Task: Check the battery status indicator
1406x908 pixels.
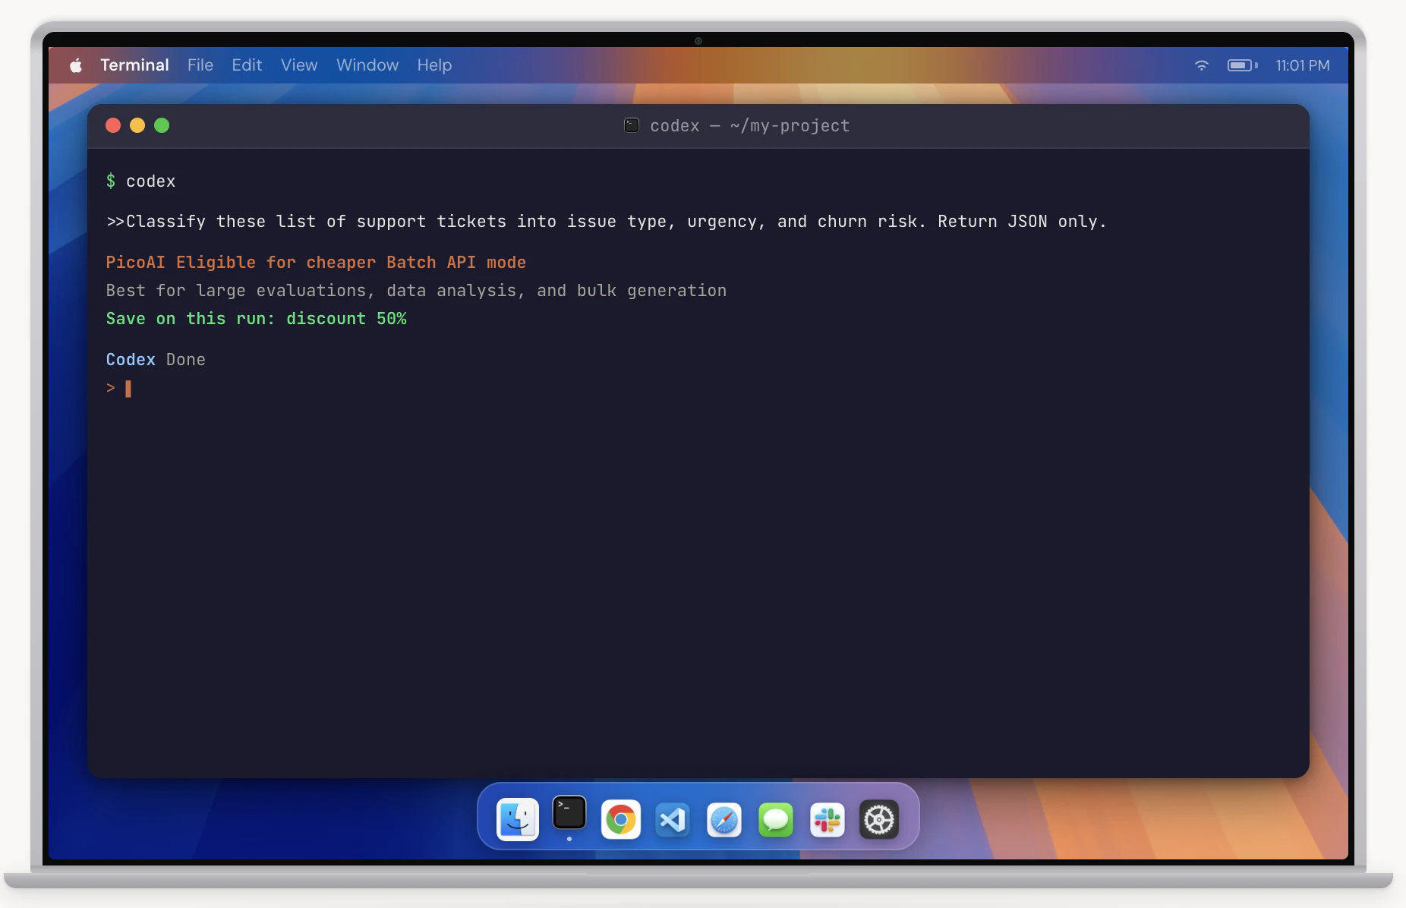Action: pos(1240,66)
